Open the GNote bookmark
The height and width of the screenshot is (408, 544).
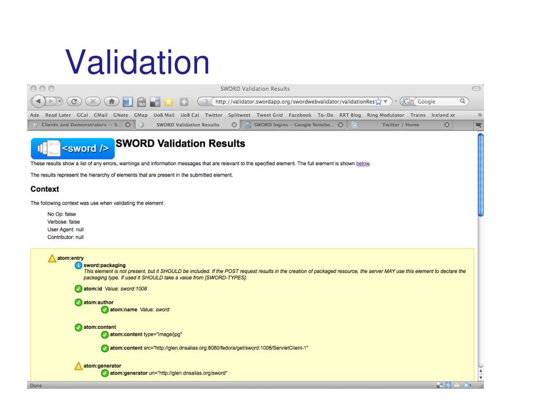point(121,115)
